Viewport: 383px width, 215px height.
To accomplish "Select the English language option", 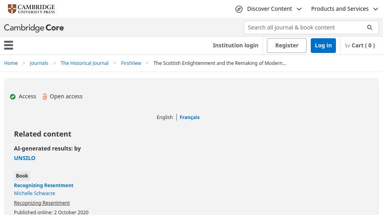I will 165,117.
